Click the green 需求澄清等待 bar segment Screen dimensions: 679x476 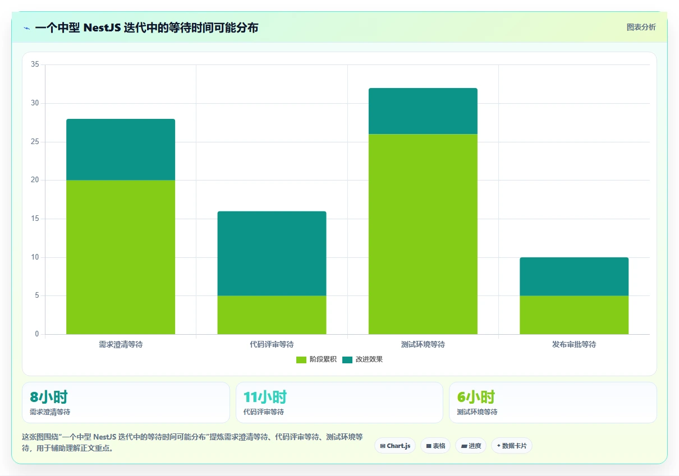pyautogui.click(x=121, y=257)
